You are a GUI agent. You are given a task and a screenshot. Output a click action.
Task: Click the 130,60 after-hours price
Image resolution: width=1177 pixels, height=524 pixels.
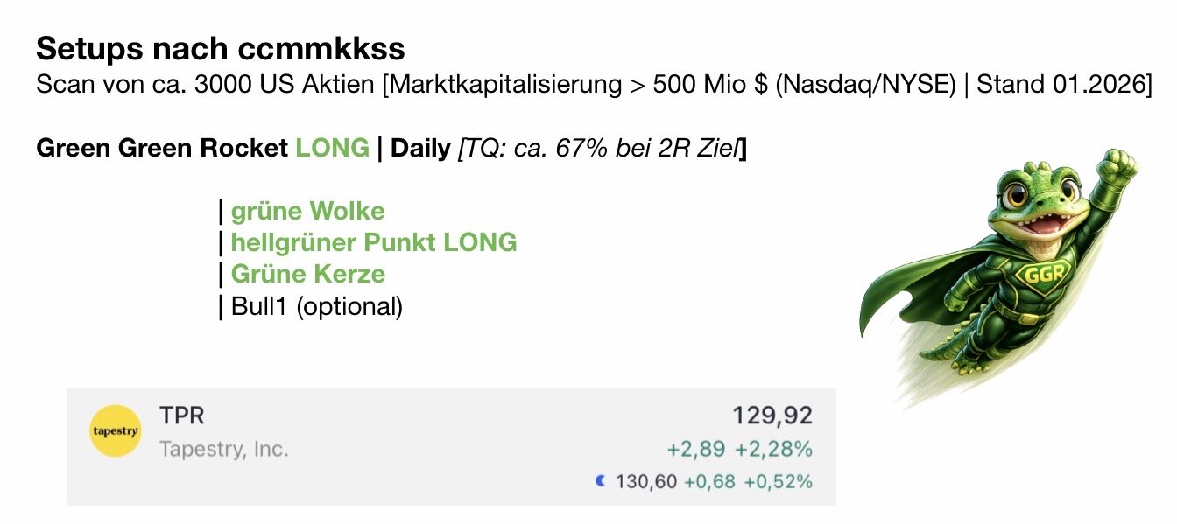(645, 481)
